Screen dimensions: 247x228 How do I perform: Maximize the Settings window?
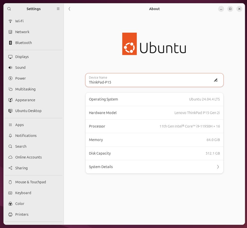pyautogui.click(x=230, y=9)
